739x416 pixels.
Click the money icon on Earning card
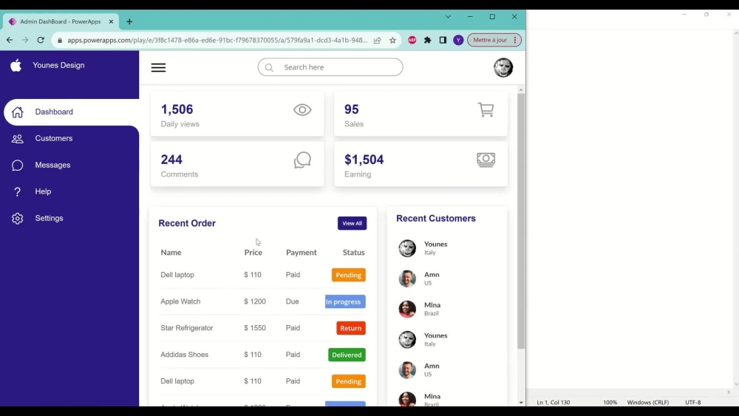486,160
